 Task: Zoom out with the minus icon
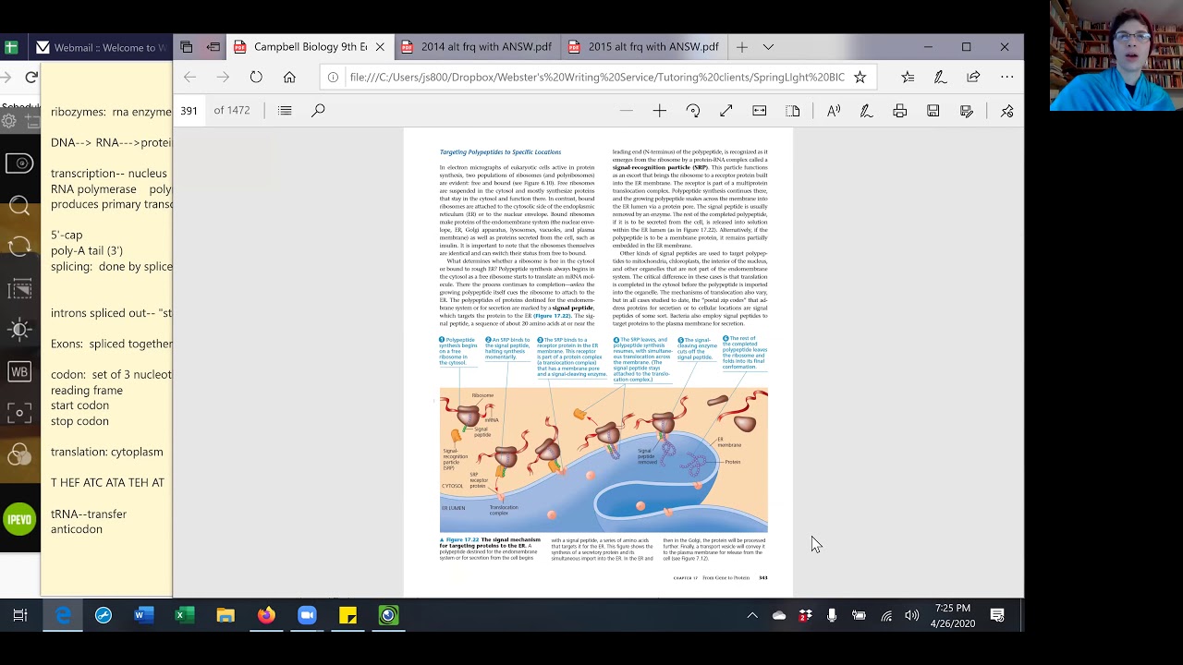[x=627, y=111]
